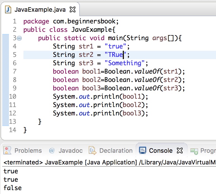Click the string literal "TRue" on line 5
This screenshot has height=194, width=216.
(116, 55)
